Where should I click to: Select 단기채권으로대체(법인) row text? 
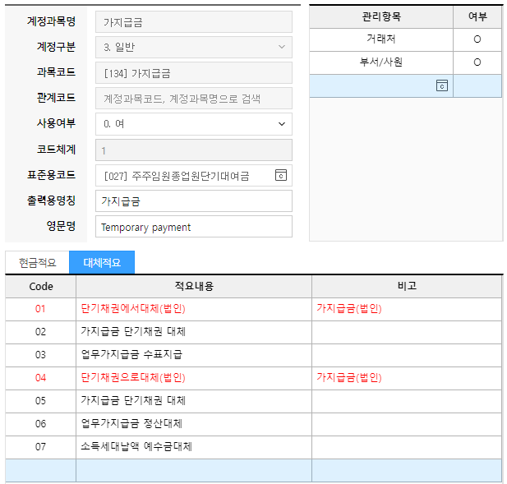133,378
